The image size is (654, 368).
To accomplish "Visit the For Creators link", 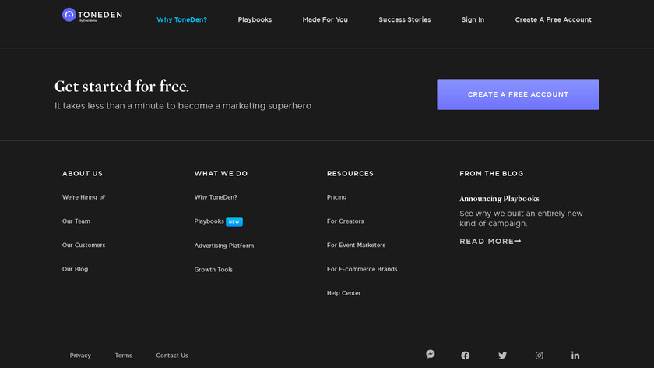I will pos(346,221).
